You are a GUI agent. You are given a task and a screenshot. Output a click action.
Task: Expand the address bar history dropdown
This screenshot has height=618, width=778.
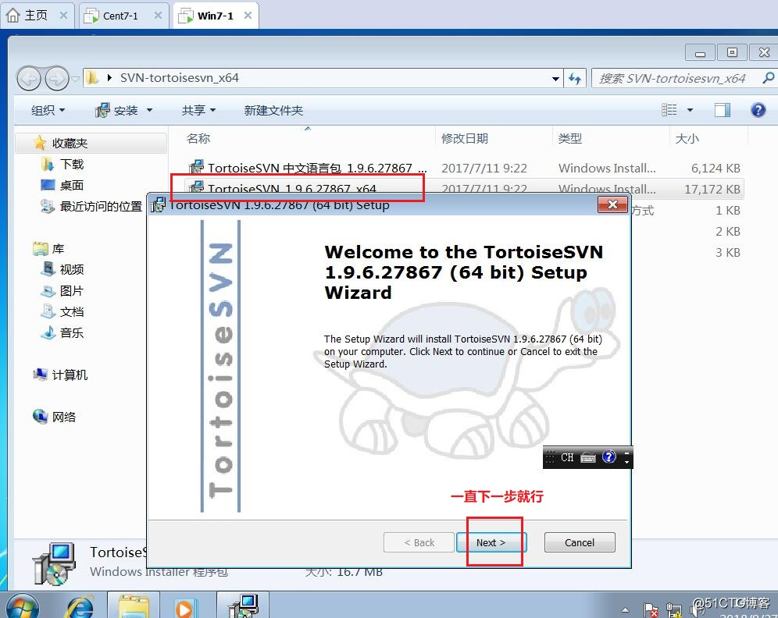click(x=555, y=78)
